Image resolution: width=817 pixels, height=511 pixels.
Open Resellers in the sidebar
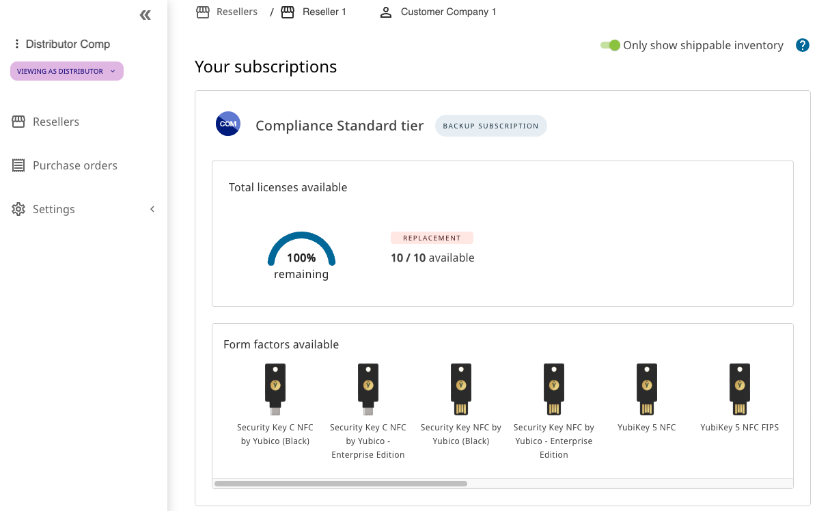pyautogui.click(x=56, y=122)
